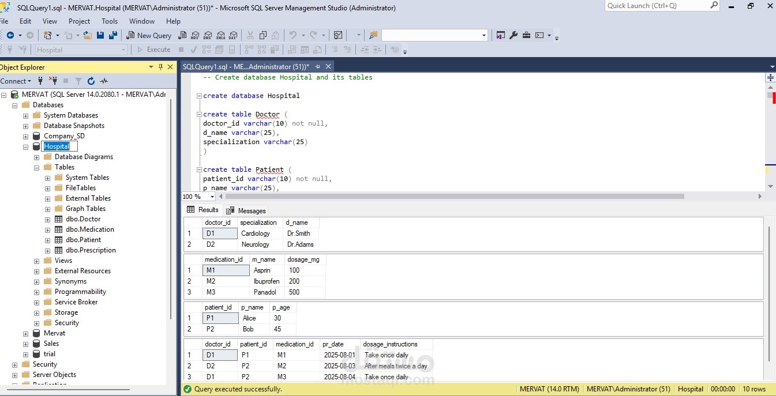Click the 2025-08-03 pr_date cell
Screen dimensions: 776x396
[340, 366]
